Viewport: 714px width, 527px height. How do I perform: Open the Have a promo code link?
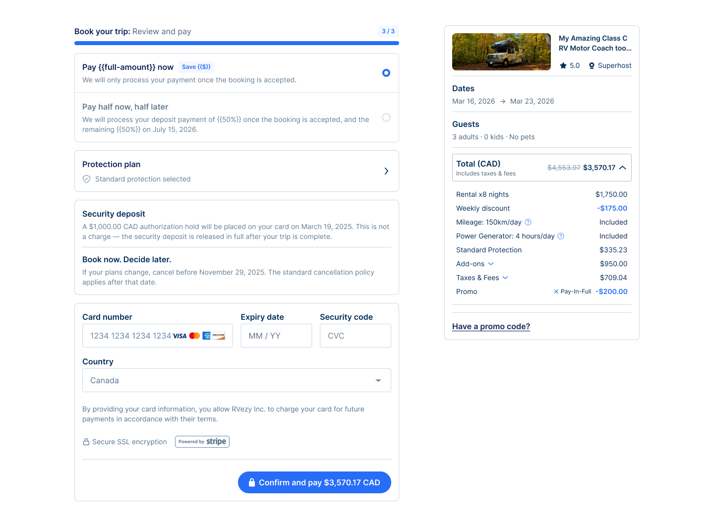(491, 326)
